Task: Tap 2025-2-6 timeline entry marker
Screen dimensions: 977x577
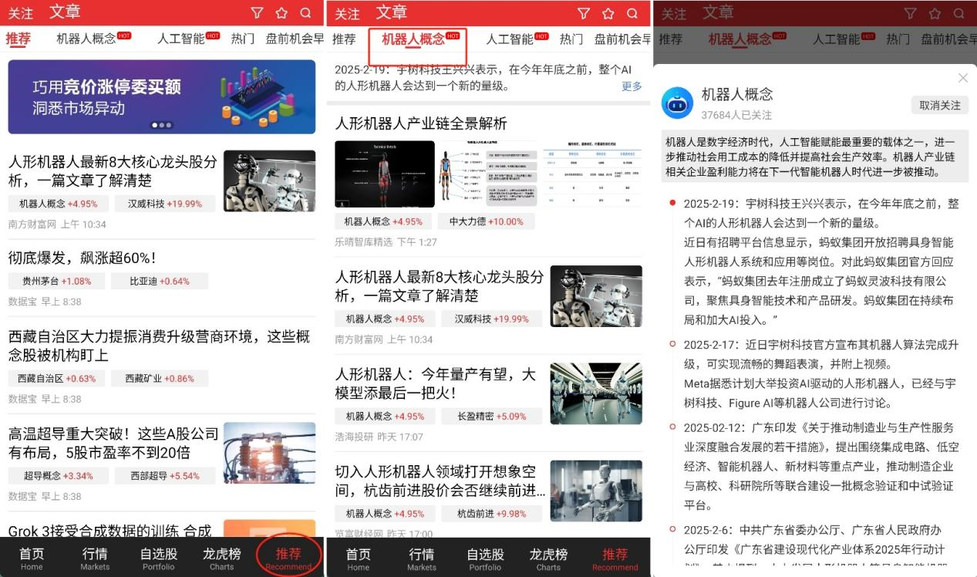Action: point(673,530)
